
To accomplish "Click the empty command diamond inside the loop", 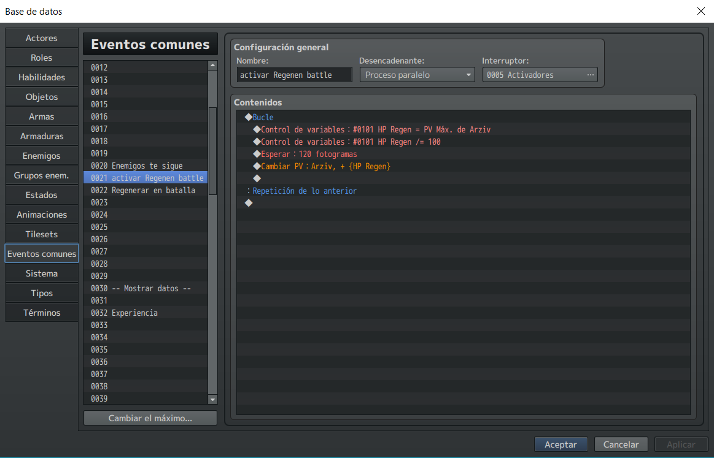I will [x=257, y=178].
